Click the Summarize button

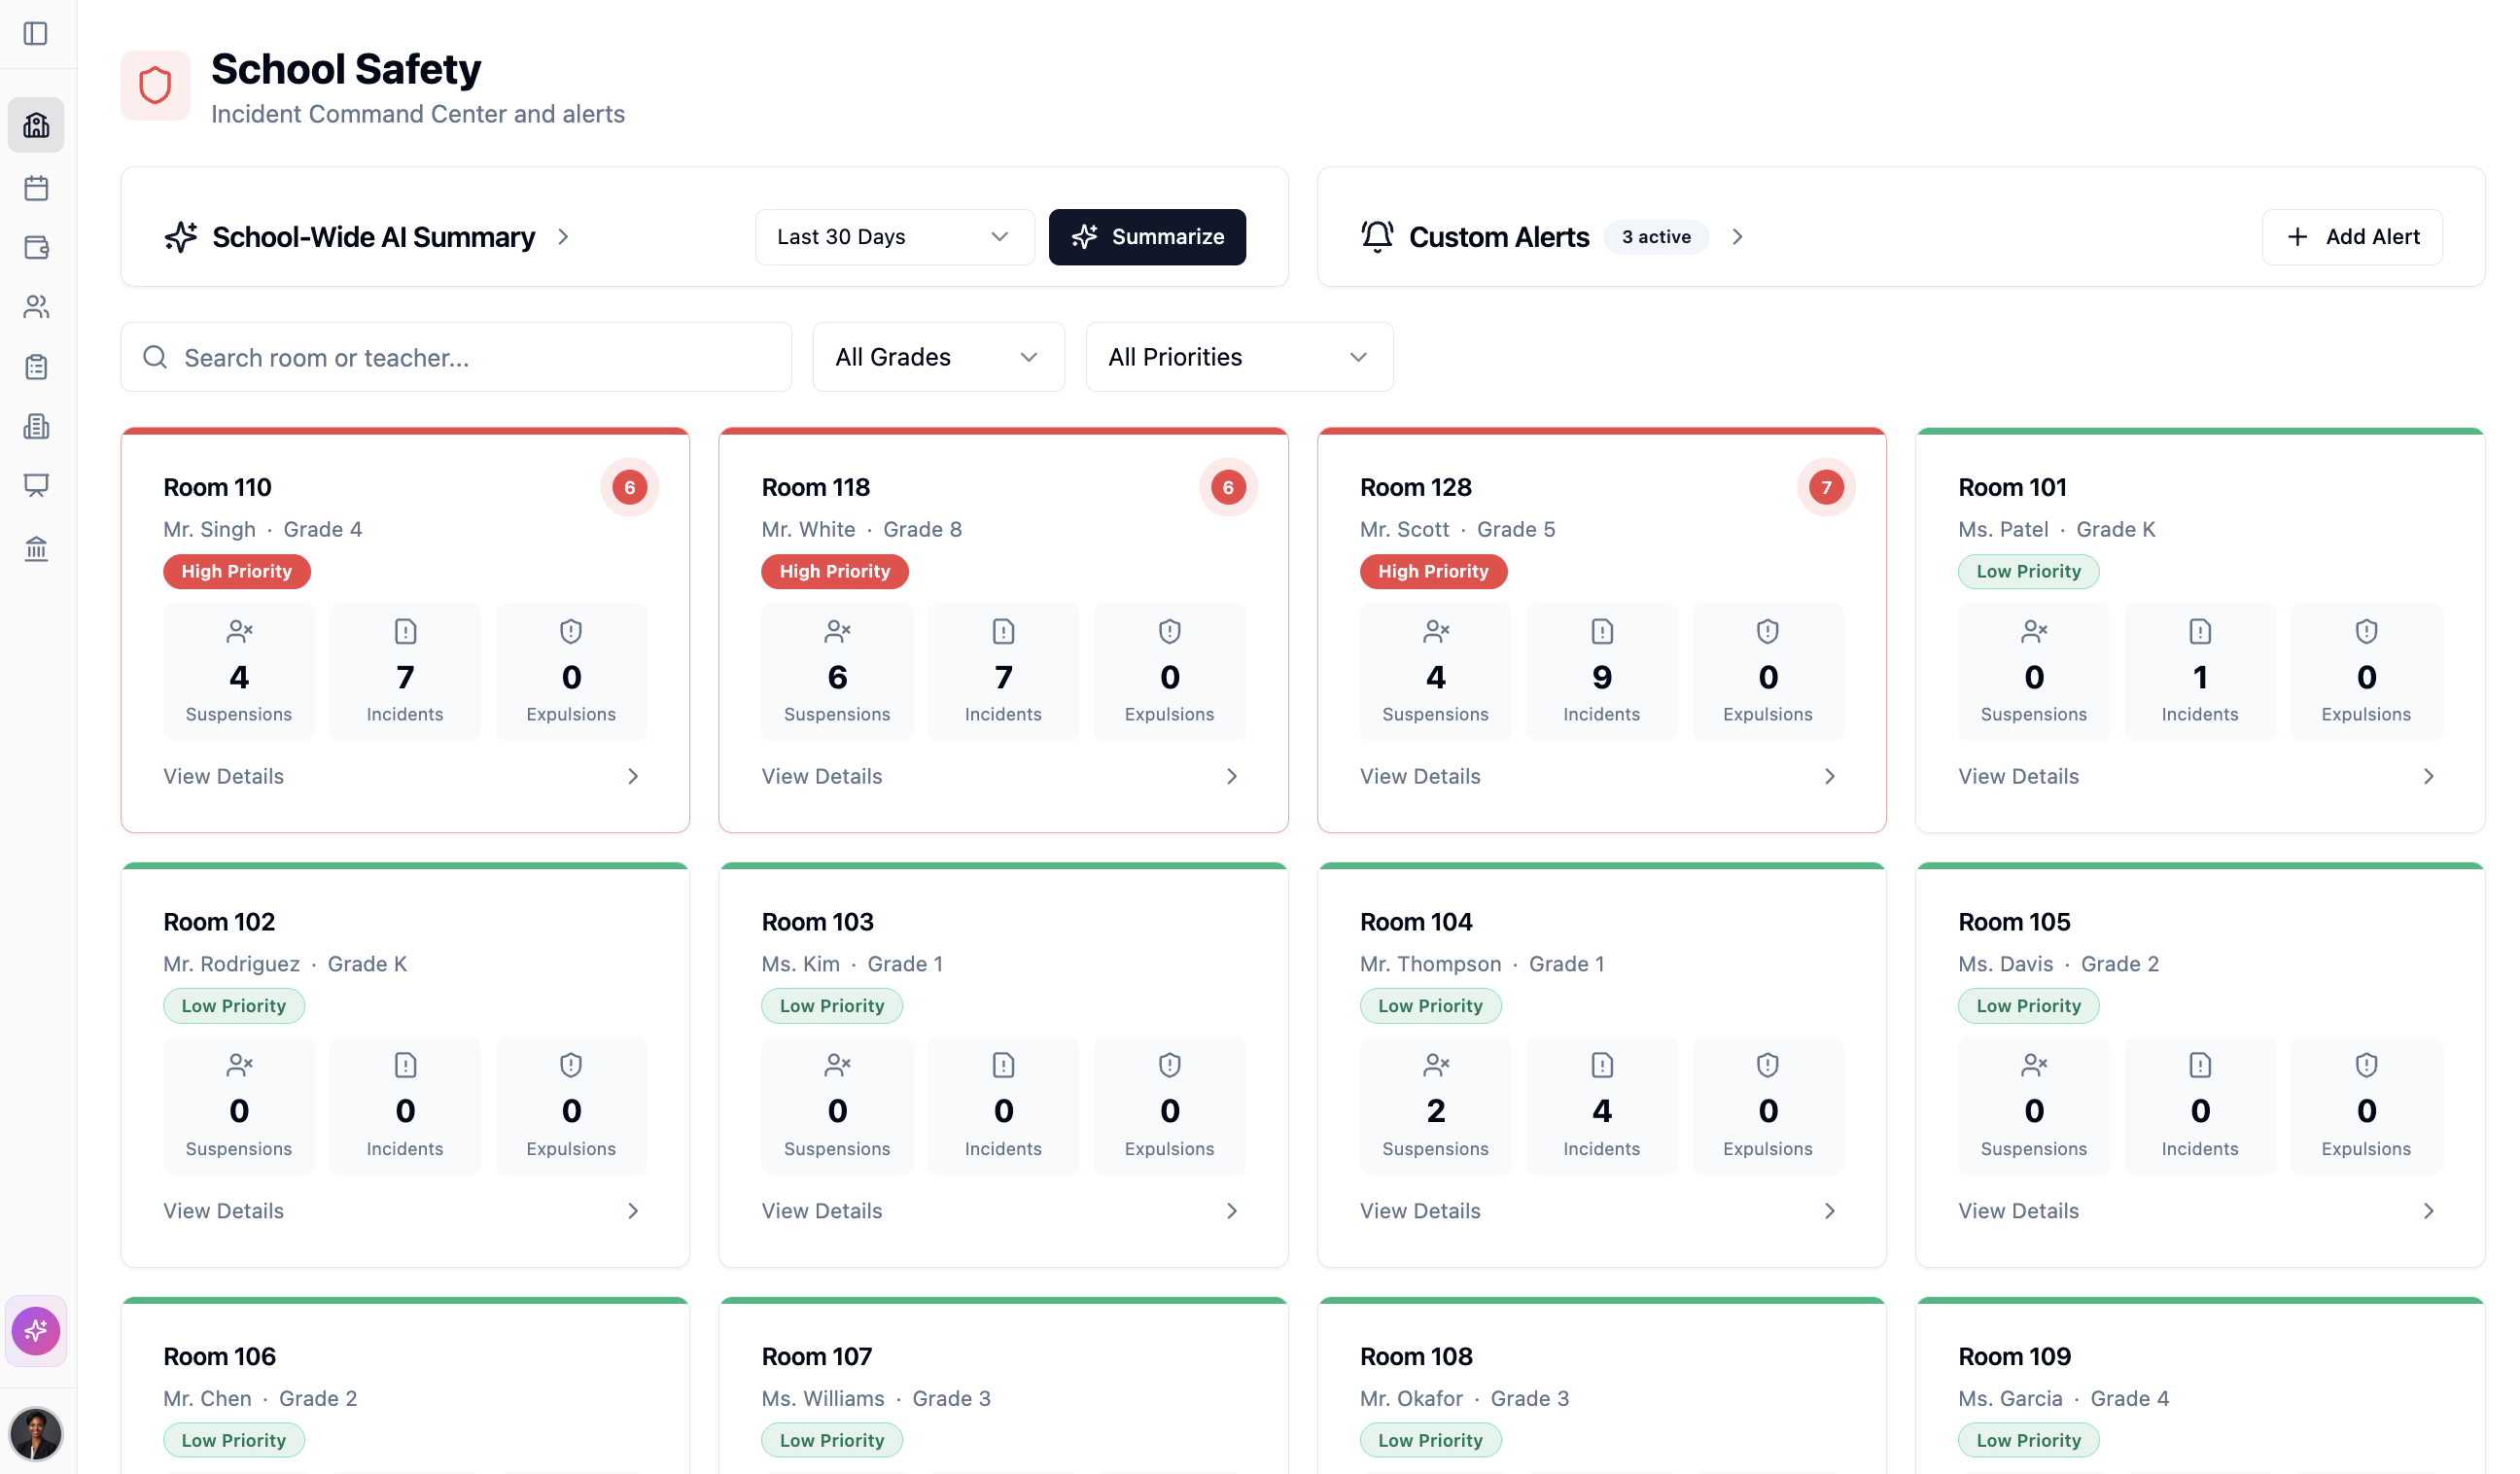1146,237
